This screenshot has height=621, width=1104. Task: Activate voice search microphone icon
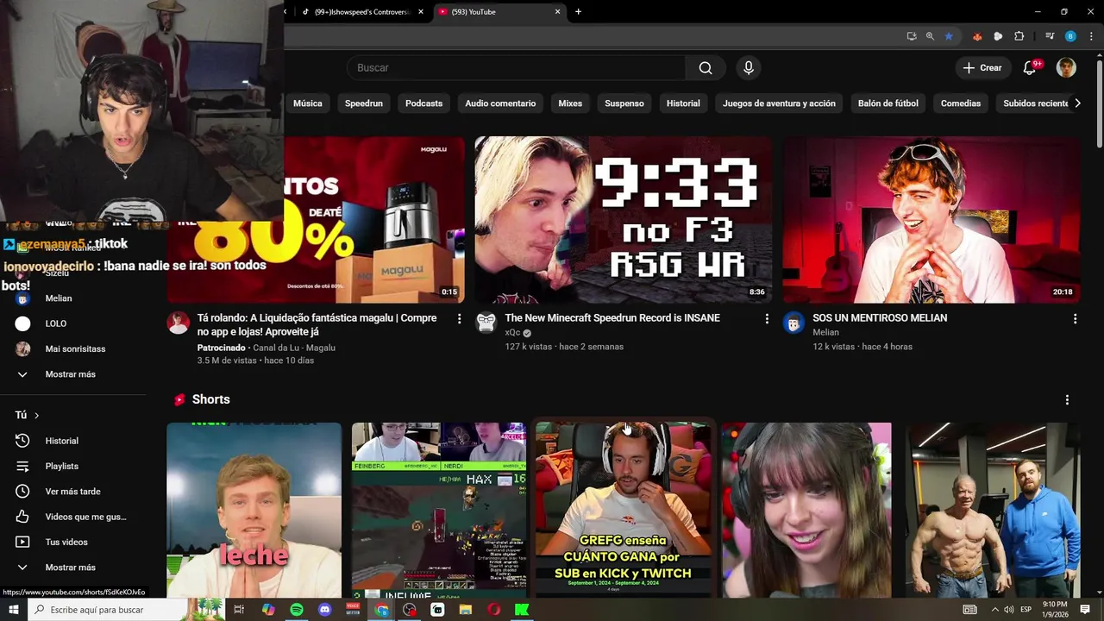pos(749,68)
